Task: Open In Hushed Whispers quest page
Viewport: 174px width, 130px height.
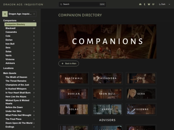Action: tap(16, 89)
